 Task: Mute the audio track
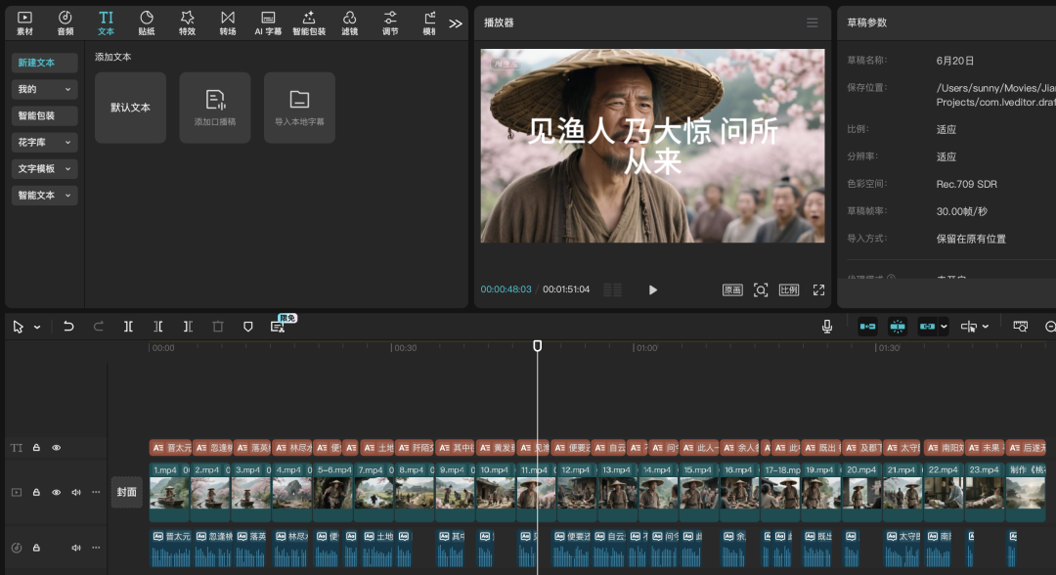(76, 548)
